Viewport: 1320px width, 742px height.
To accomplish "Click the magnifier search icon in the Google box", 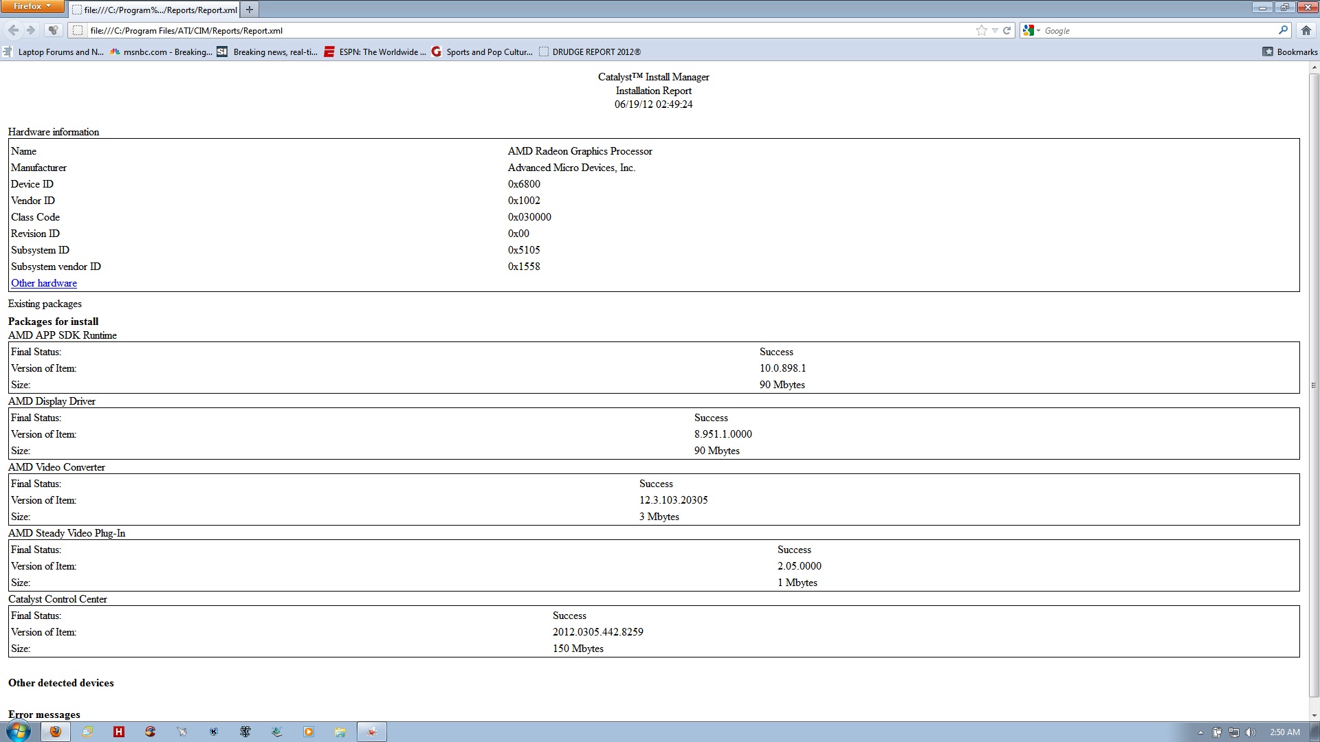I will pyautogui.click(x=1283, y=30).
